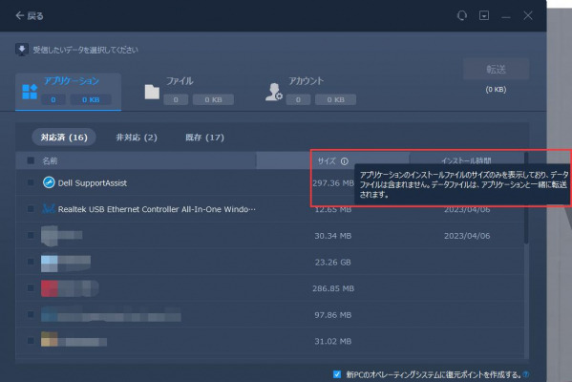Image resolution: width=572 pixels, height=382 pixels.
Task: Click the 転送 transfer button
Action: [x=497, y=69]
